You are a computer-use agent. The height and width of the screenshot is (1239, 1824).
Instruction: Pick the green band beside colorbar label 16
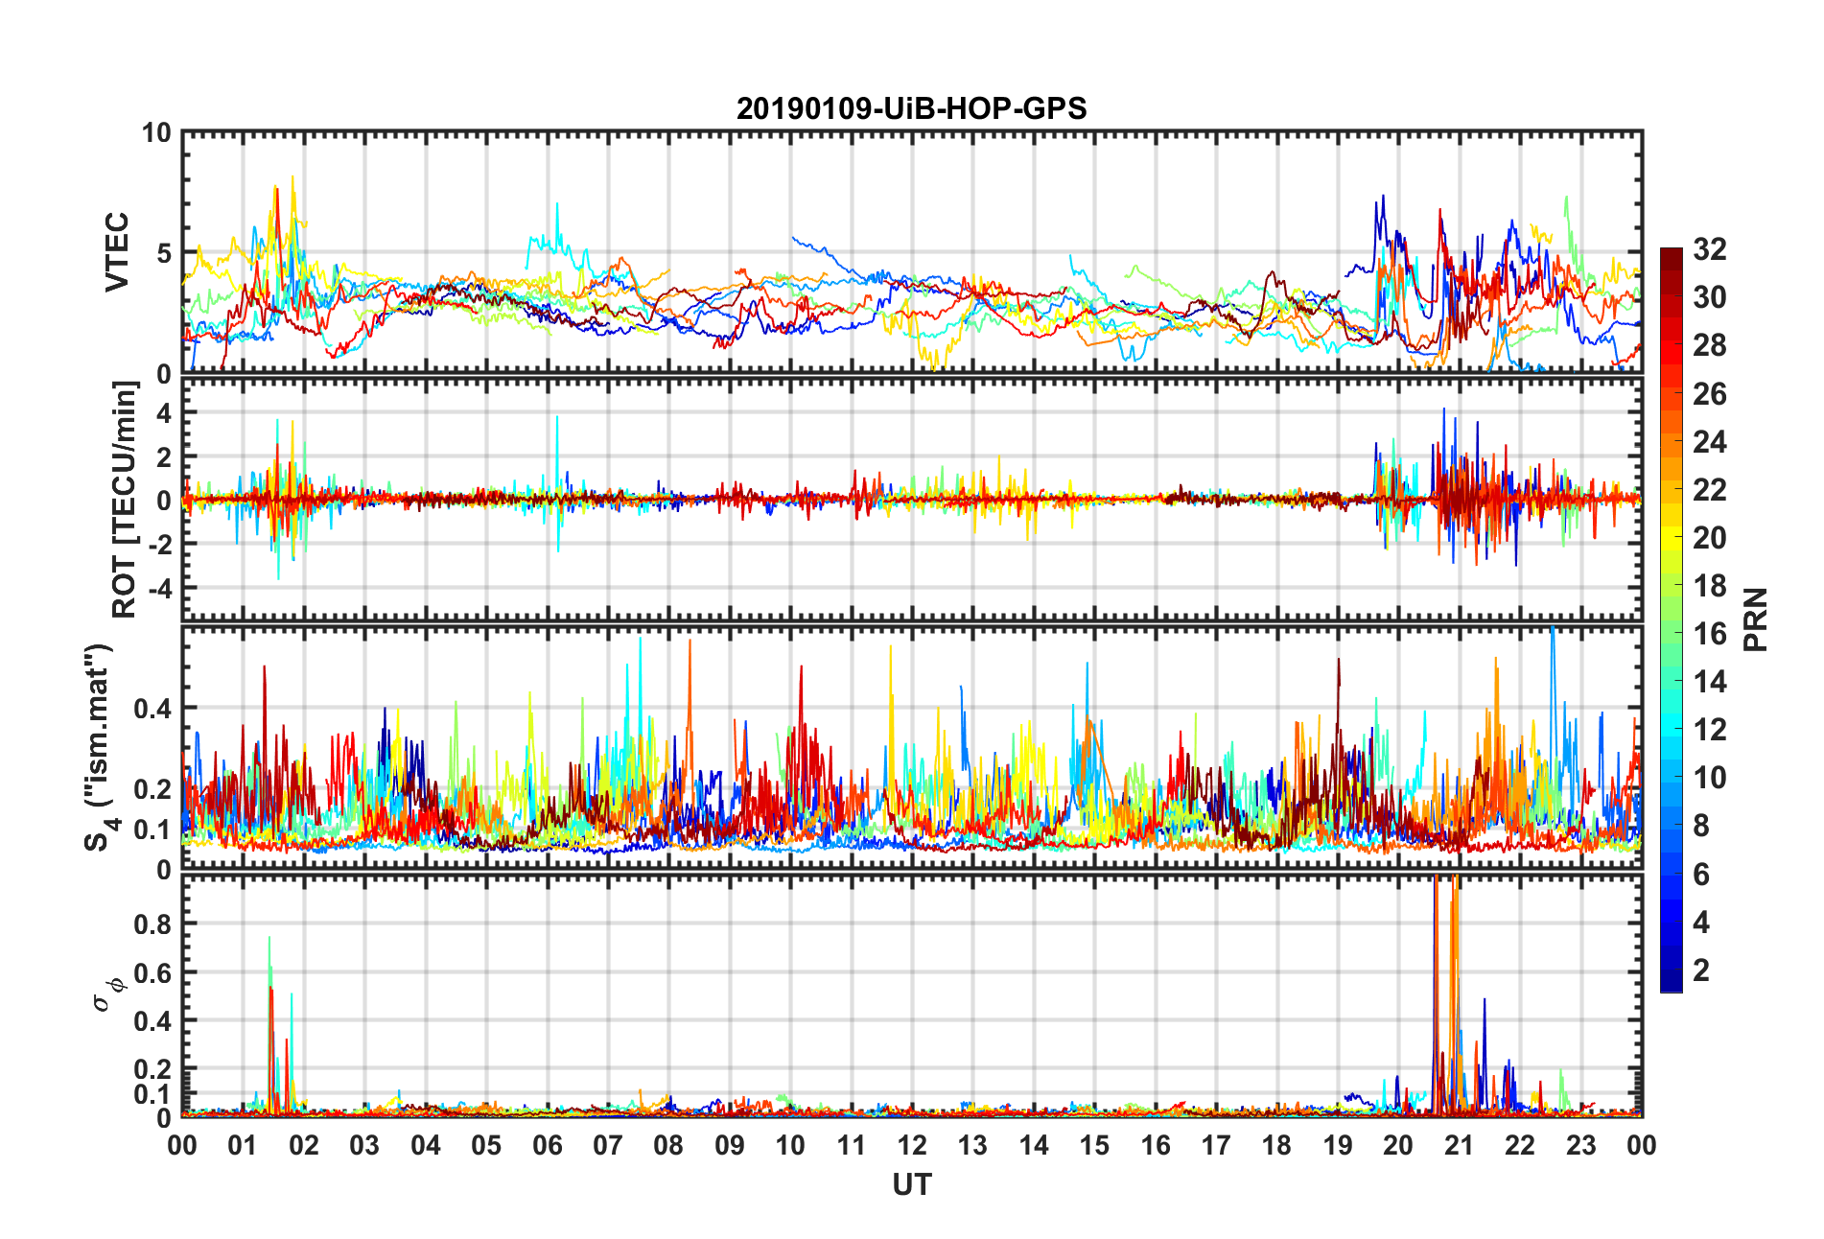(1671, 634)
